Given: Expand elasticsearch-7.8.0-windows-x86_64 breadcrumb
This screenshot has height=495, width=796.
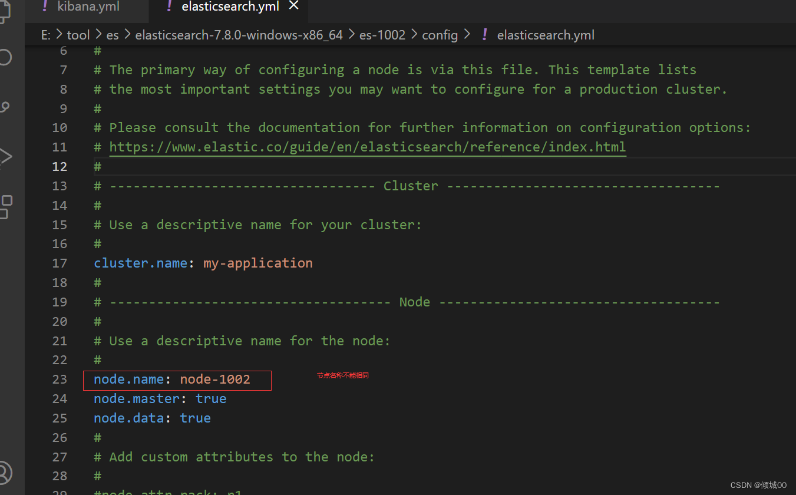Looking at the screenshot, I should (239, 35).
